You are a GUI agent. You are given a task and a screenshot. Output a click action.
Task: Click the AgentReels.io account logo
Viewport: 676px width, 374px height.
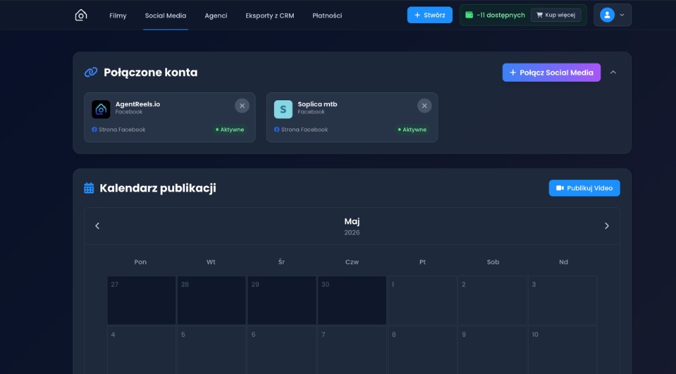(x=101, y=109)
